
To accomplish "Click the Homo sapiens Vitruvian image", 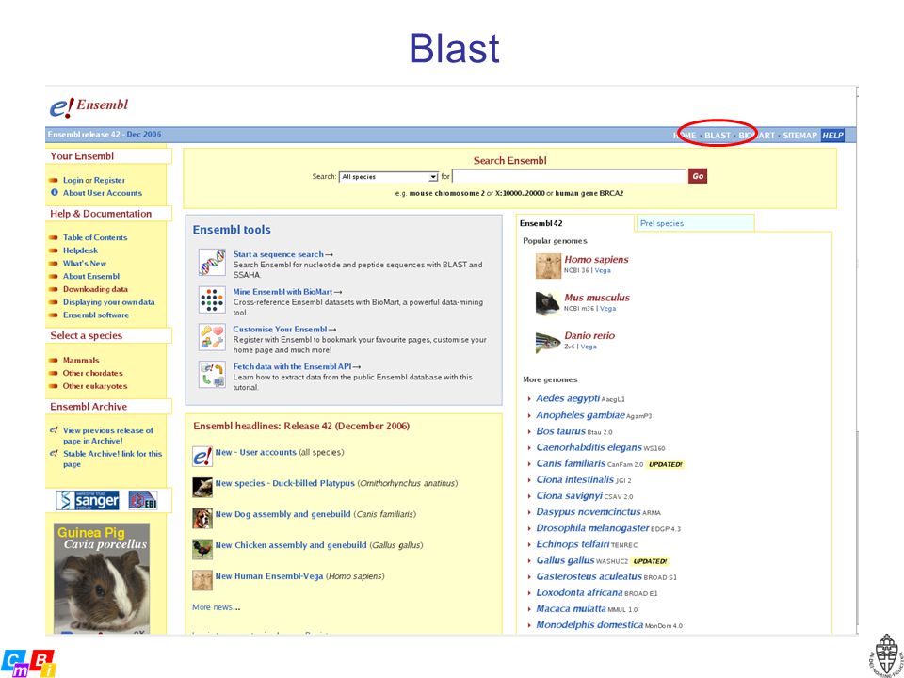I will (548, 266).
